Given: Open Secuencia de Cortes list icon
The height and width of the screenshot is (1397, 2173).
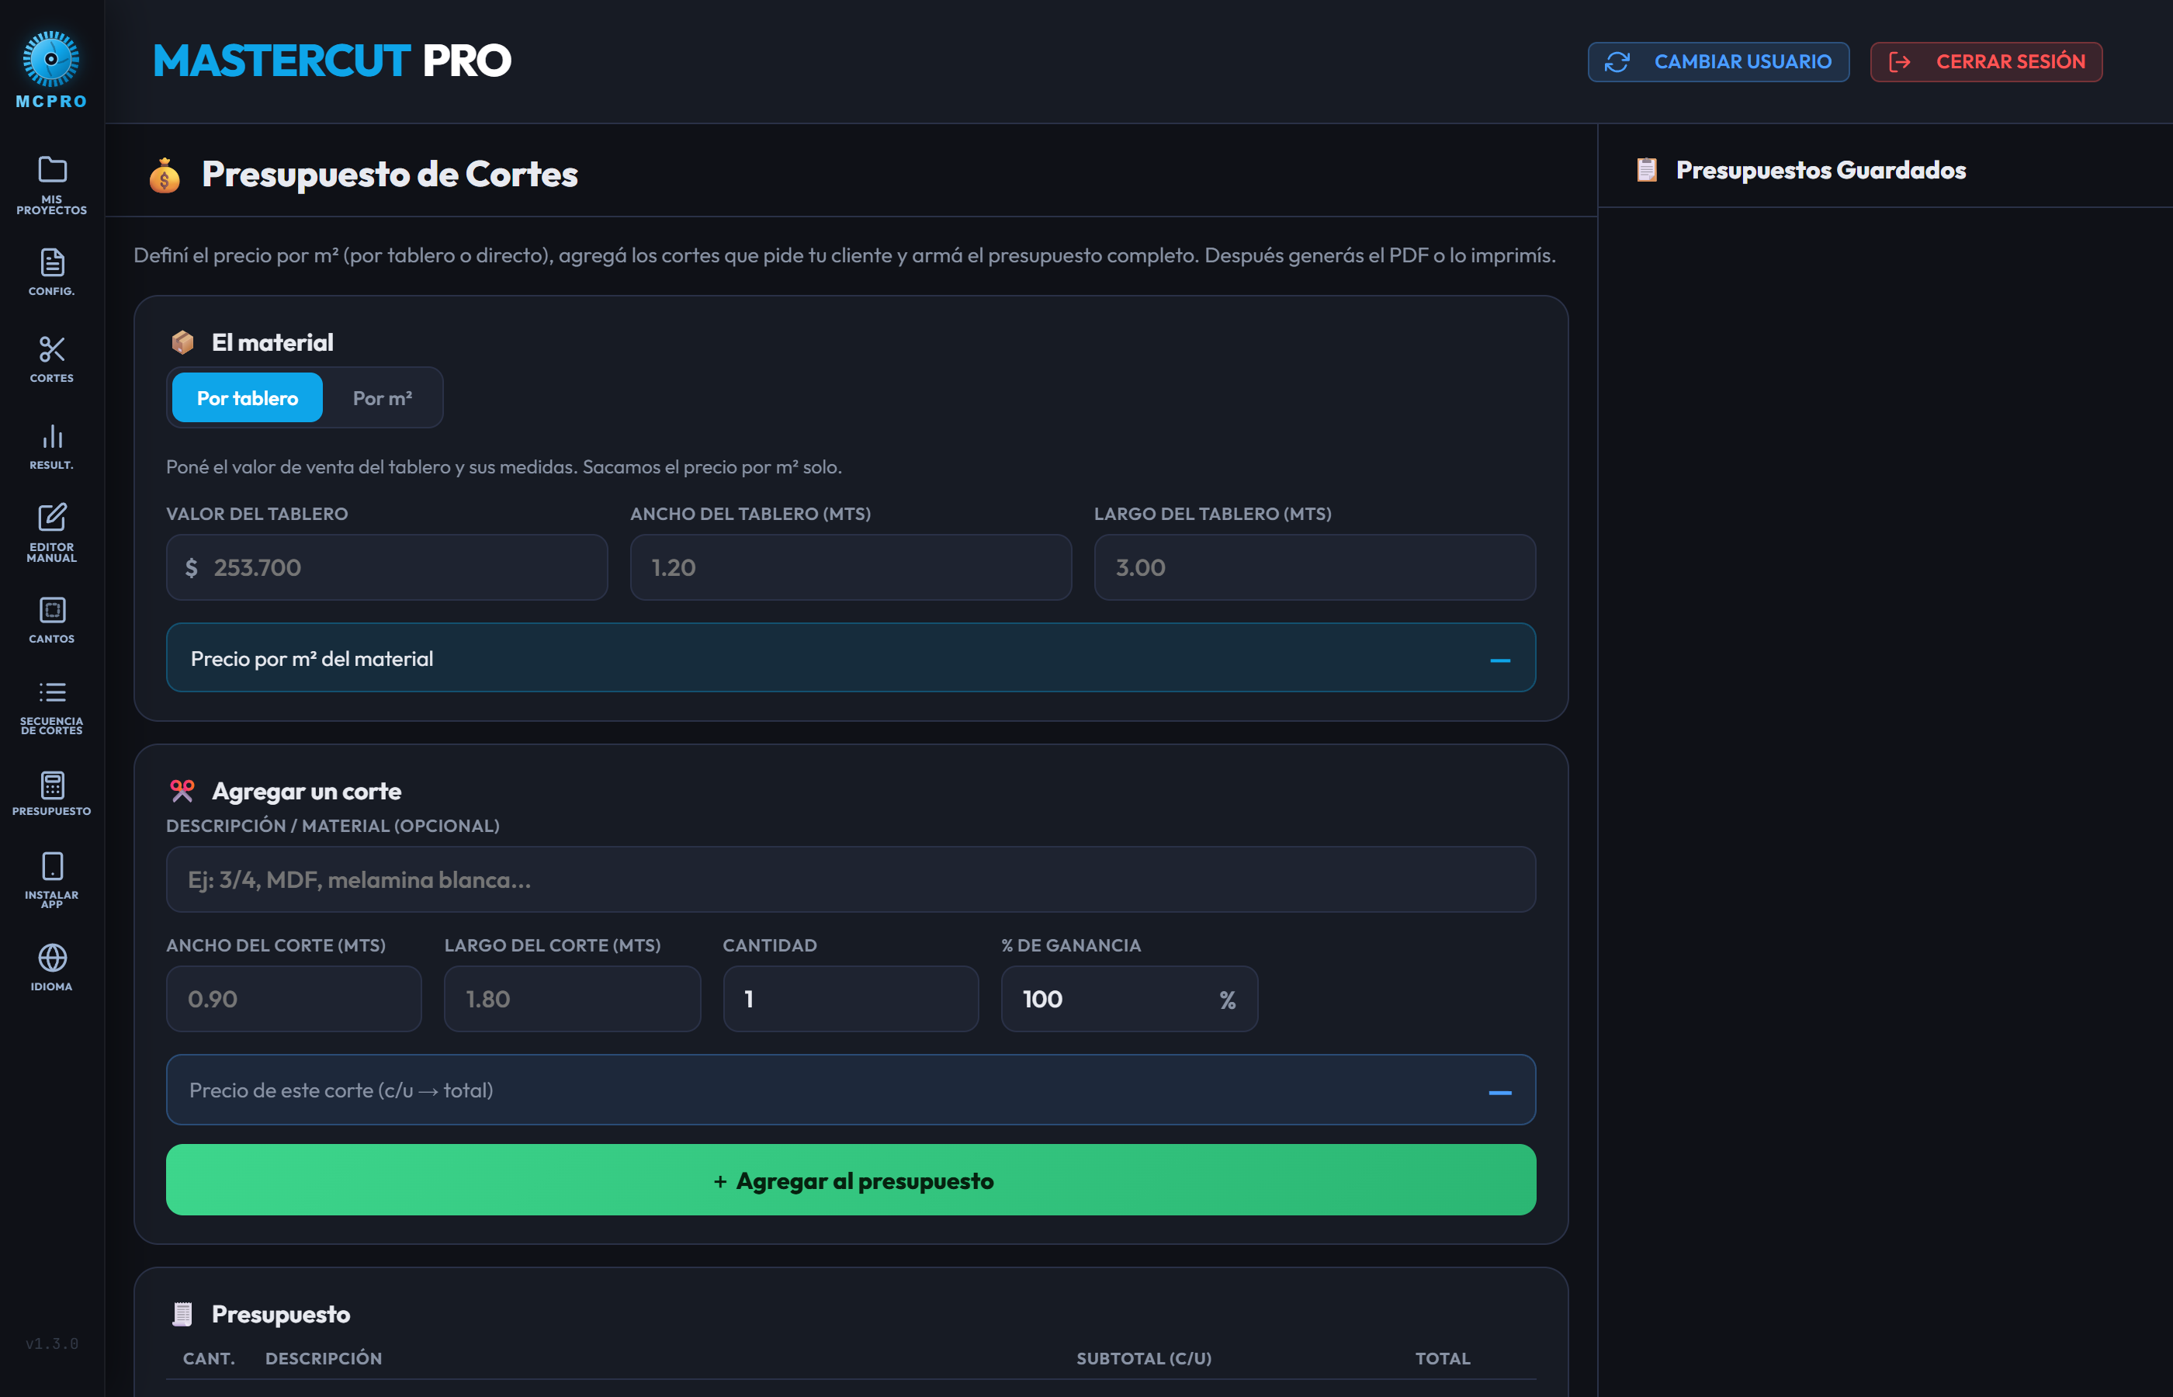Looking at the screenshot, I should pos(52,693).
